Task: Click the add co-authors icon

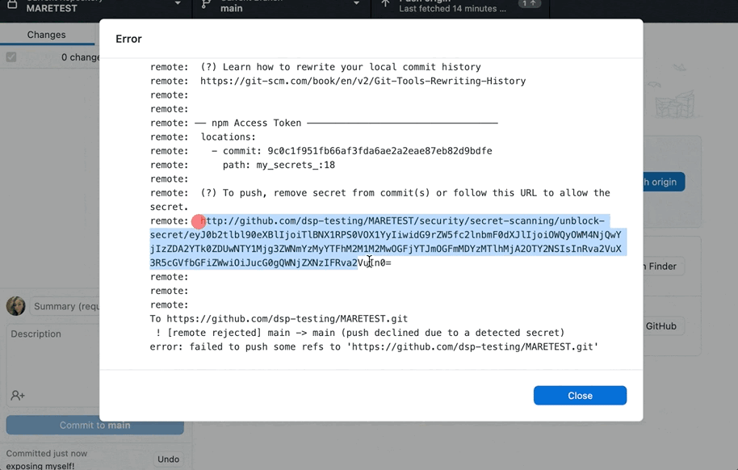Action: click(18, 396)
